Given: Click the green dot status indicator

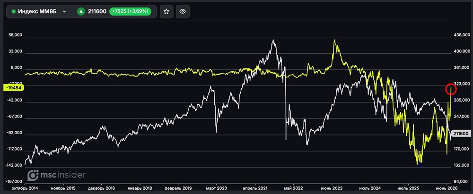Looking at the screenshot, I should (x=13, y=12).
